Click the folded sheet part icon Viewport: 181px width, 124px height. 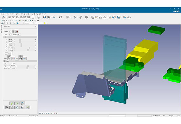click(x=61, y=17)
